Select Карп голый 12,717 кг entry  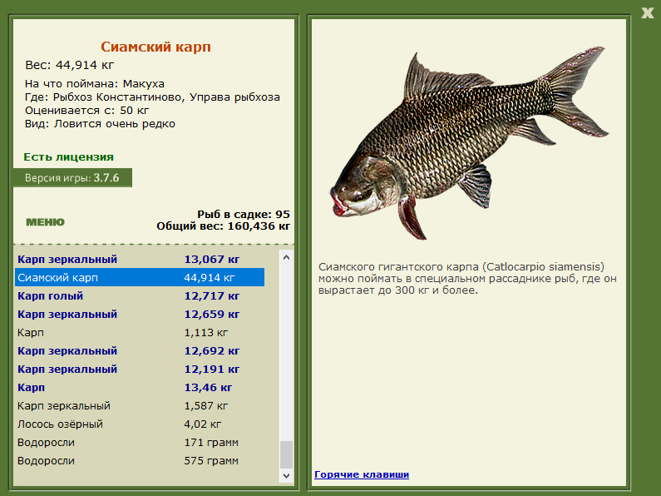tap(140, 296)
